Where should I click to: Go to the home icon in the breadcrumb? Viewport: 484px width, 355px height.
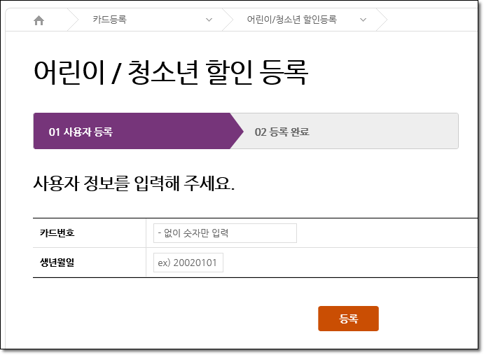point(39,20)
